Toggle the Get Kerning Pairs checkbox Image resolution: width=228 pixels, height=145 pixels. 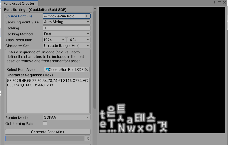click(45, 123)
